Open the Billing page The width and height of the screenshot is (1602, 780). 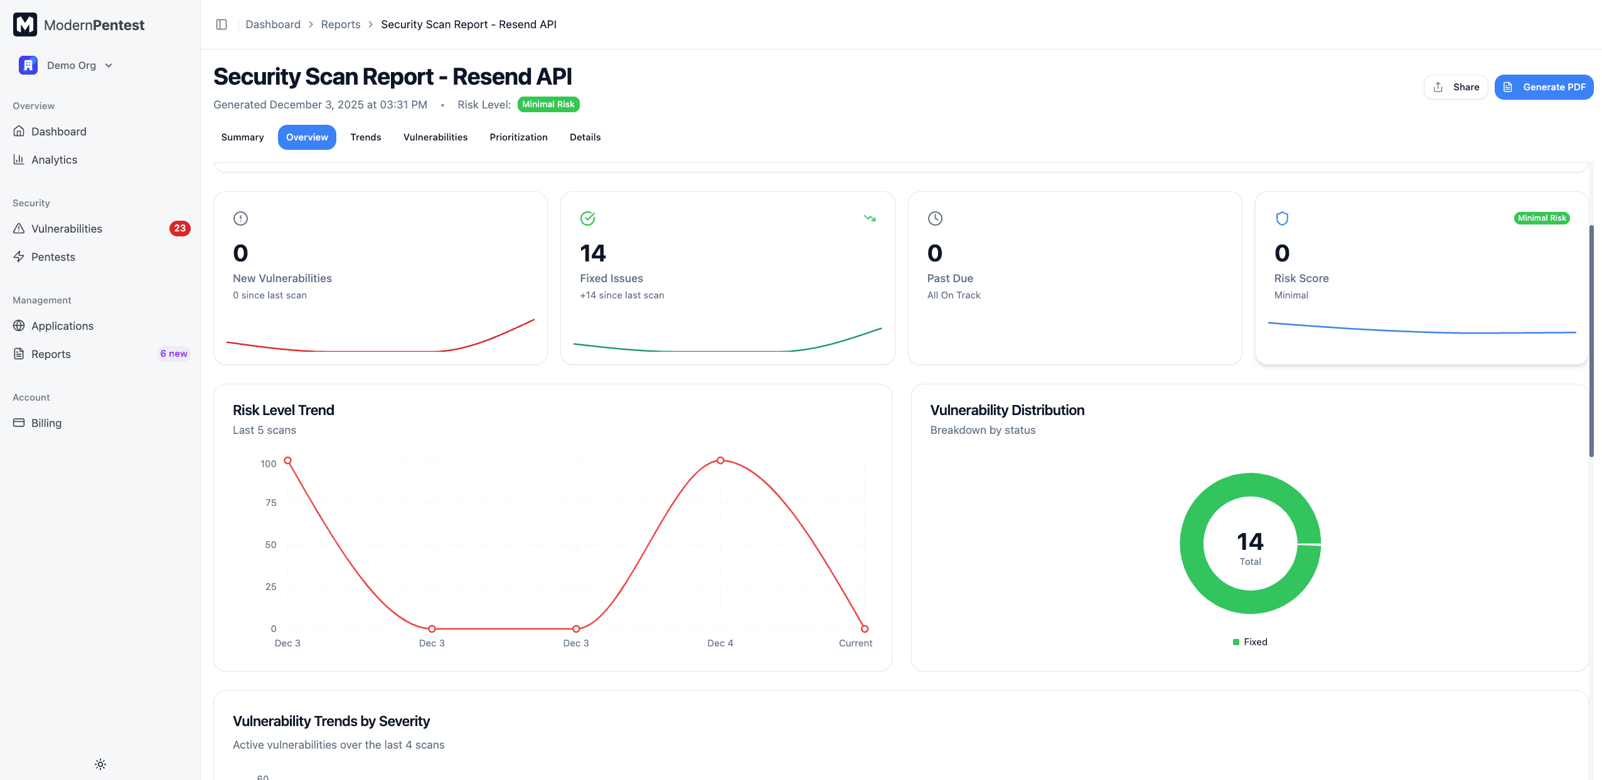click(46, 423)
